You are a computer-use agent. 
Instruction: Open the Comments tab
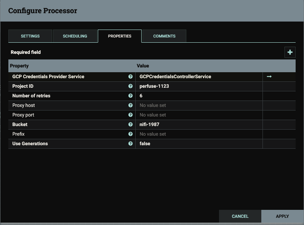coord(164,36)
